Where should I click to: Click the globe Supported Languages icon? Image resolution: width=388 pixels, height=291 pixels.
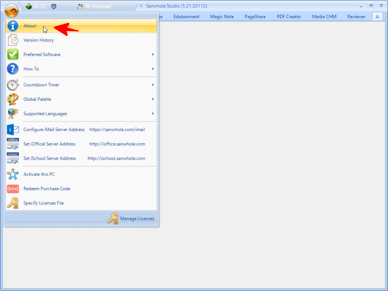click(x=13, y=113)
